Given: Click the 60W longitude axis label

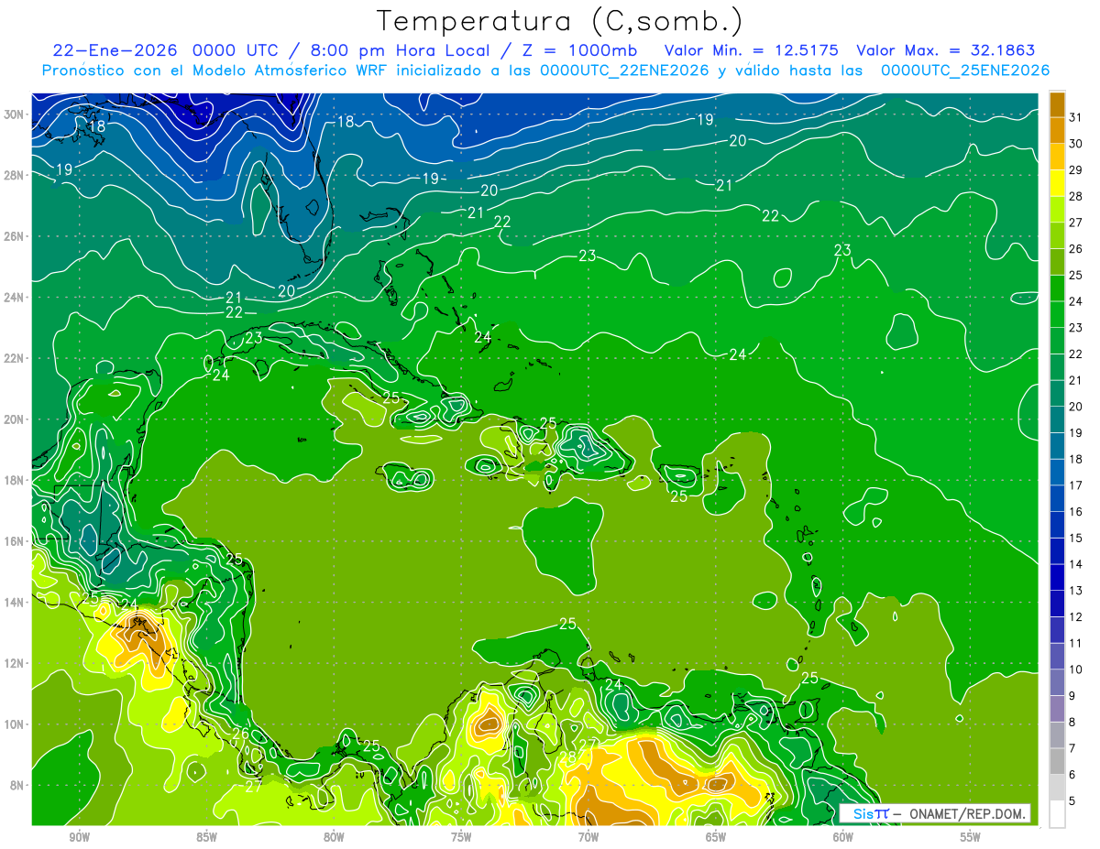Looking at the screenshot, I should pos(843,837).
